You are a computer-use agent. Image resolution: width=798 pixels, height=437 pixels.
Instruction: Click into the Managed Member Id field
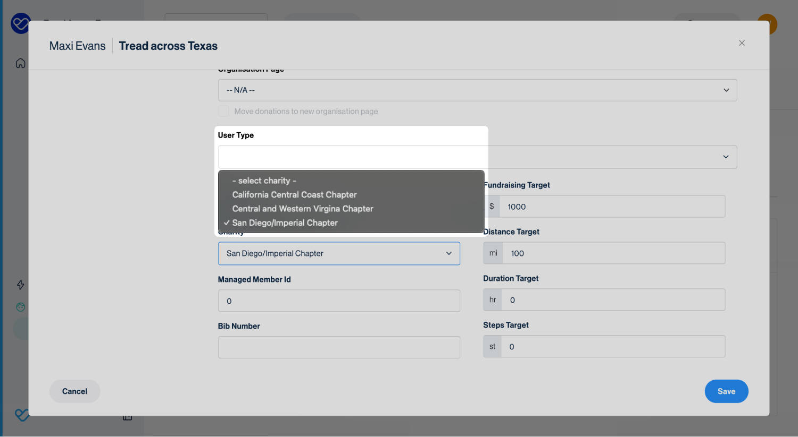[x=339, y=301]
